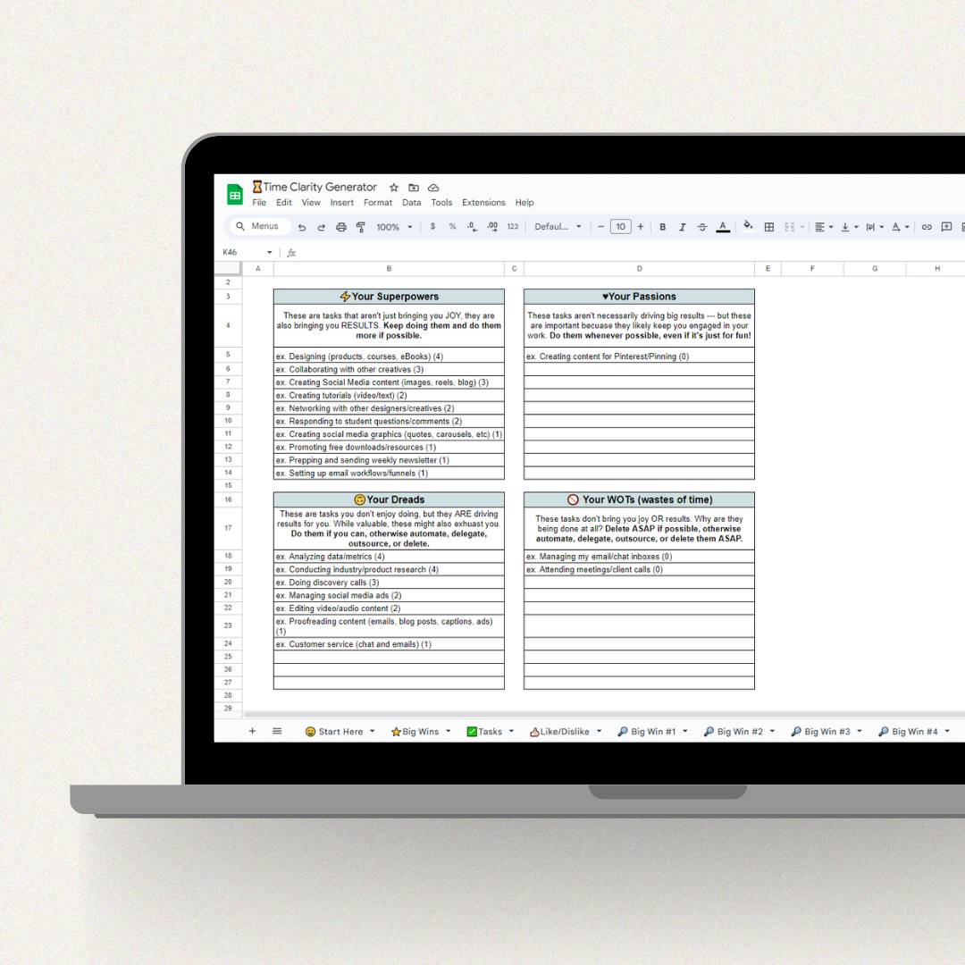Open the 100% zoom dropdown
The image size is (965, 965).
pos(394,227)
